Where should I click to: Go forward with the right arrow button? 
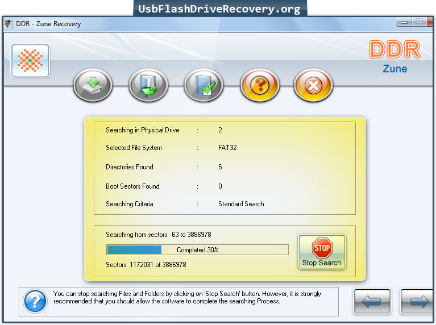pos(417,302)
